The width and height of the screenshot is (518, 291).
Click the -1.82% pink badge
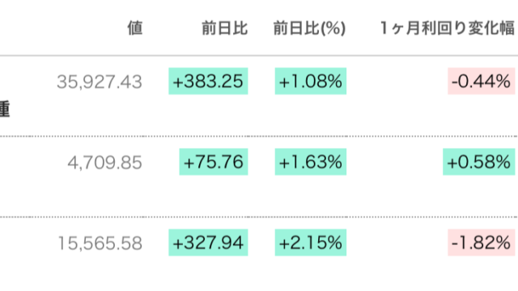(482, 242)
